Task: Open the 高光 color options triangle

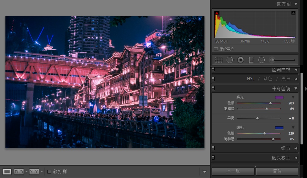Action: point(293,97)
